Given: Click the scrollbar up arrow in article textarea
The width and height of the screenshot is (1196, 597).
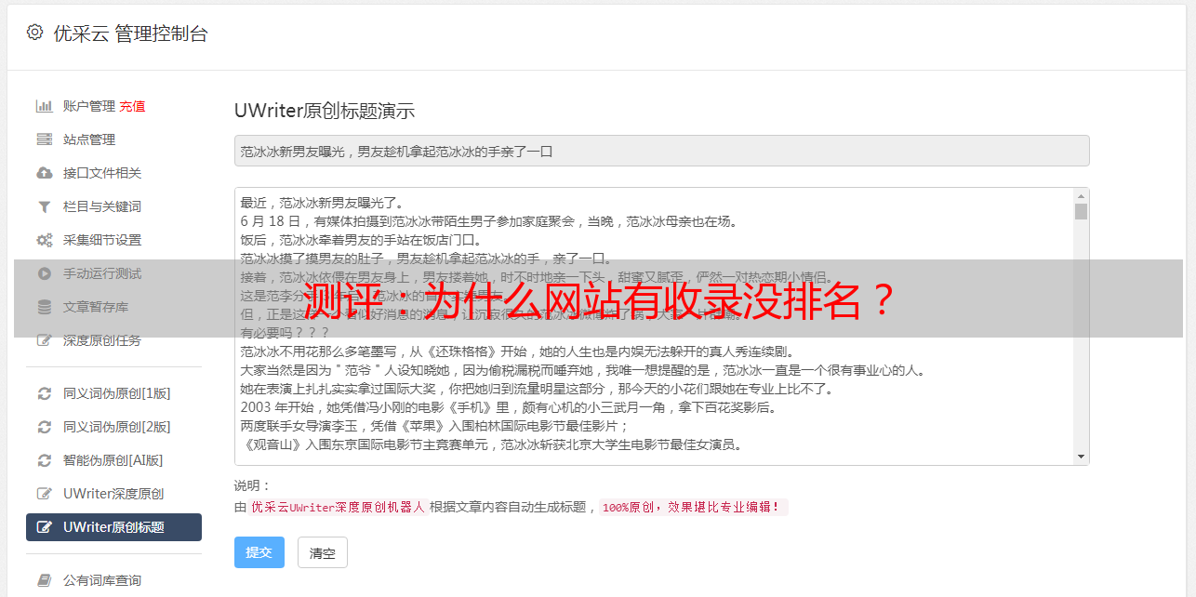Looking at the screenshot, I should [1081, 196].
